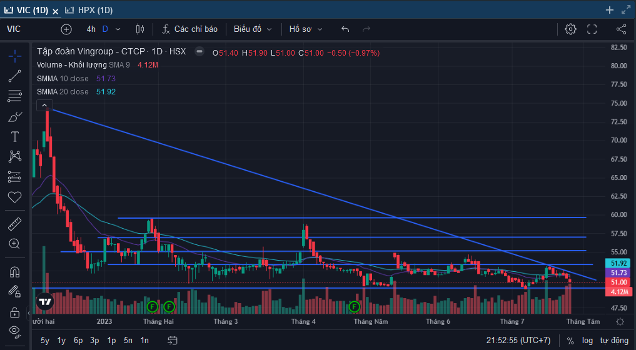Select the 1n time range

(x=144, y=340)
